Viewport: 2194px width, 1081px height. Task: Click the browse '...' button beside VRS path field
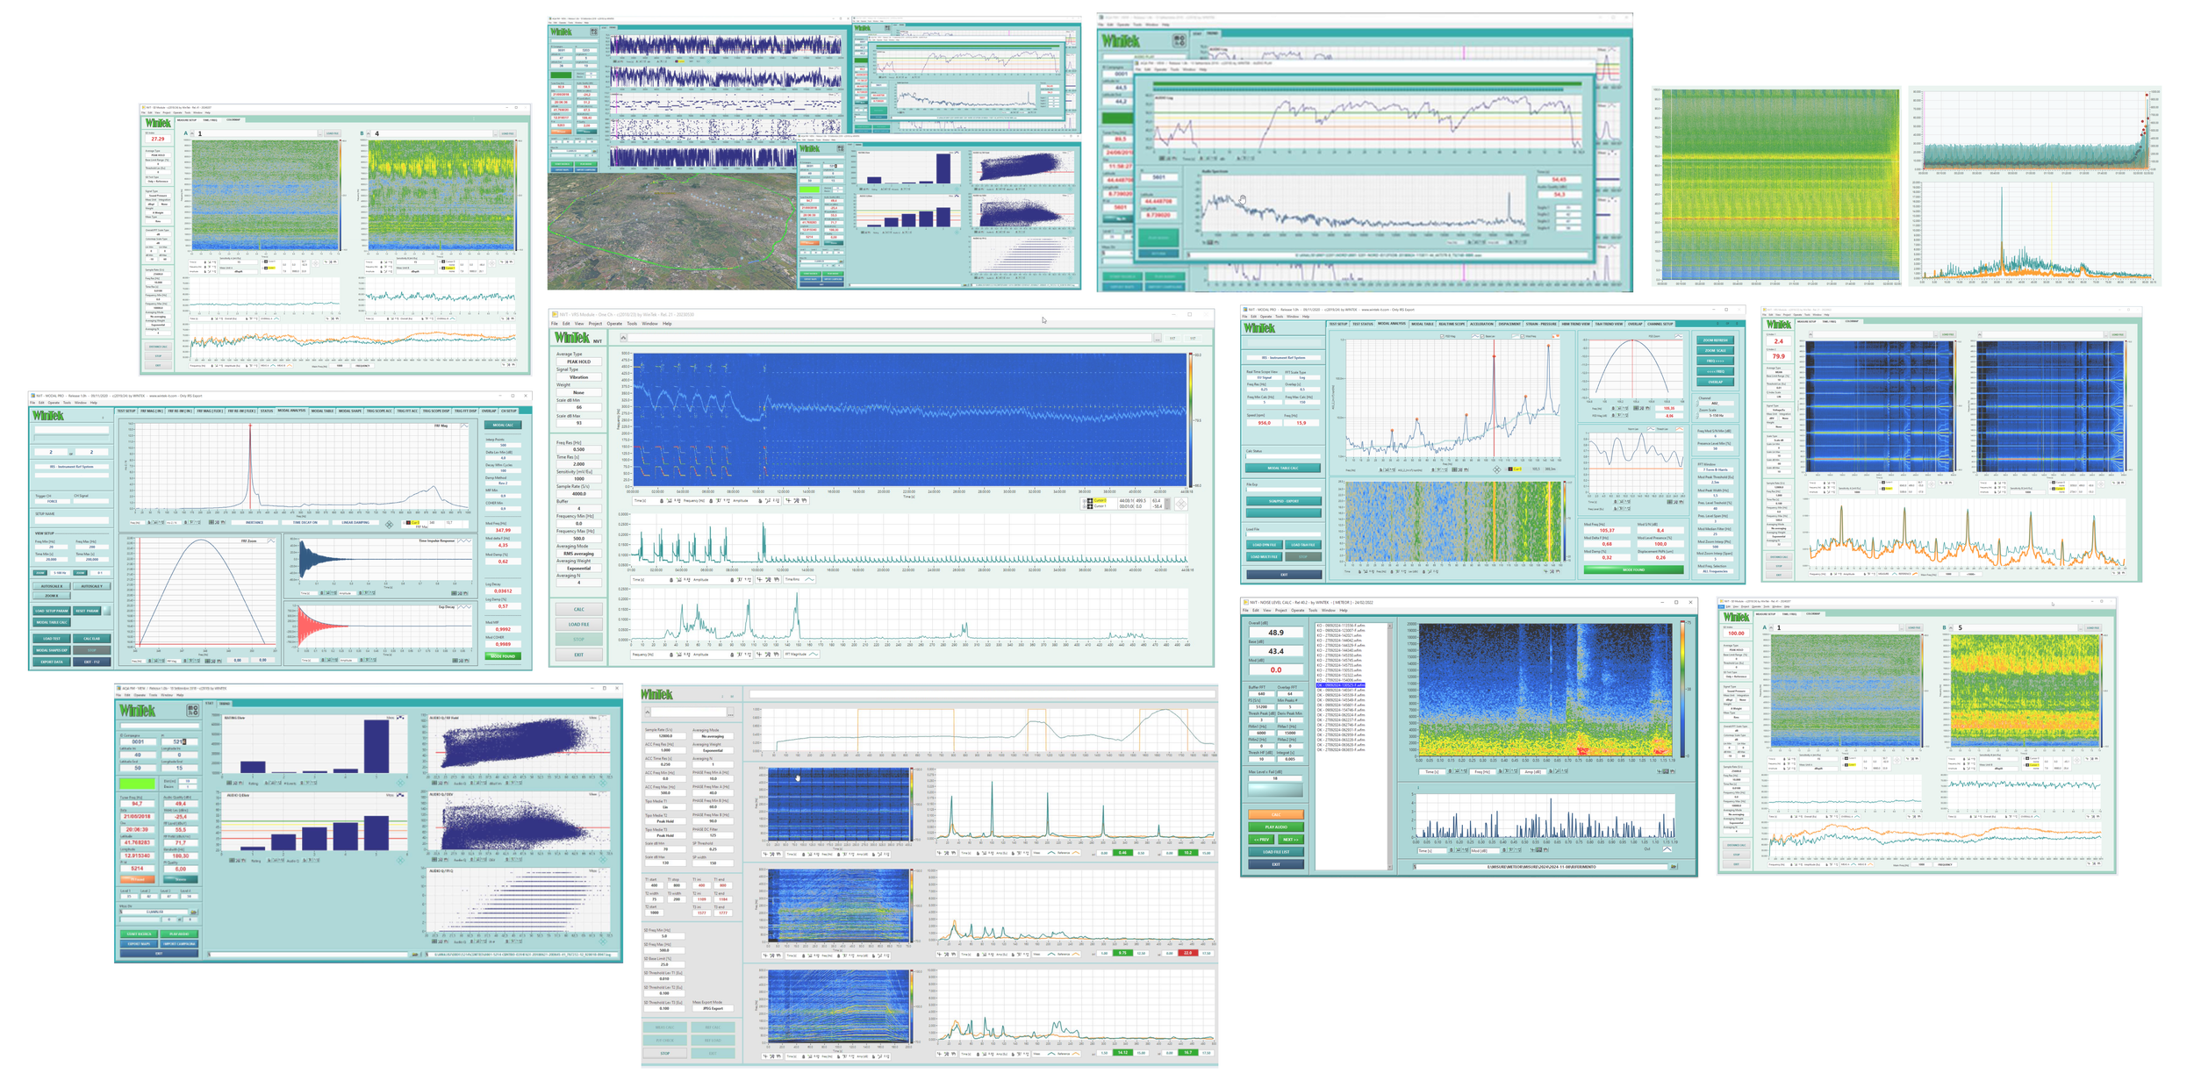[1158, 338]
